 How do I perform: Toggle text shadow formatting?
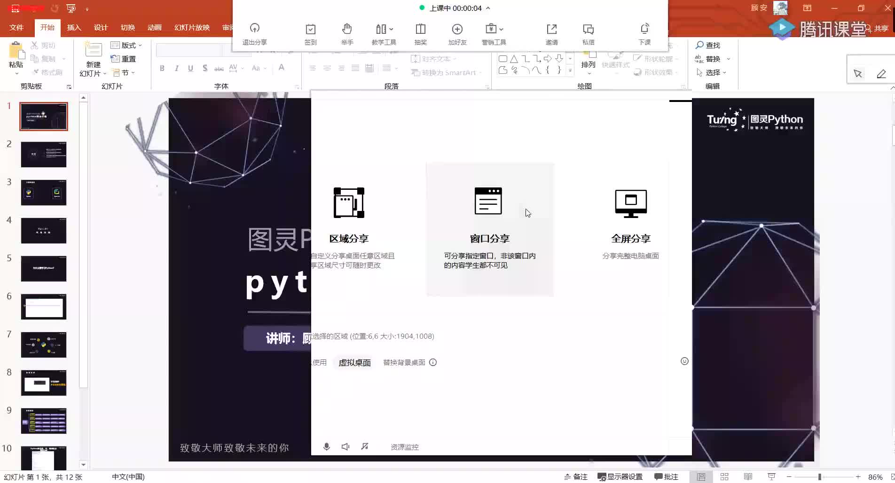[205, 68]
